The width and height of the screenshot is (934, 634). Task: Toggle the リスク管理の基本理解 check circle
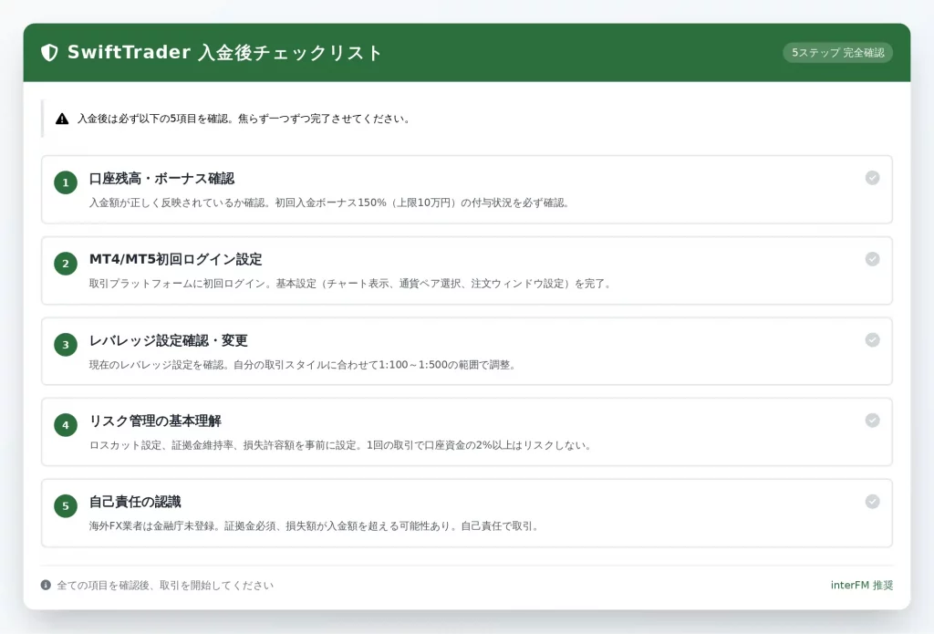click(872, 421)
